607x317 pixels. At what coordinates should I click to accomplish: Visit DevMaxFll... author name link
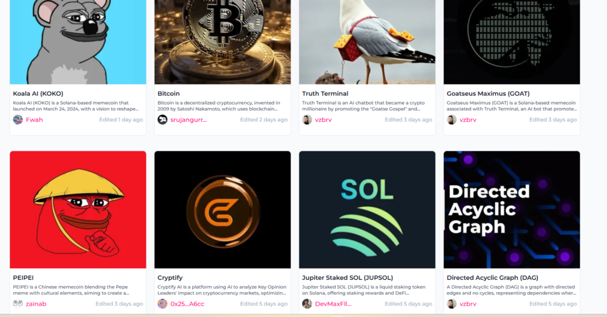click(x=333, y=304)
